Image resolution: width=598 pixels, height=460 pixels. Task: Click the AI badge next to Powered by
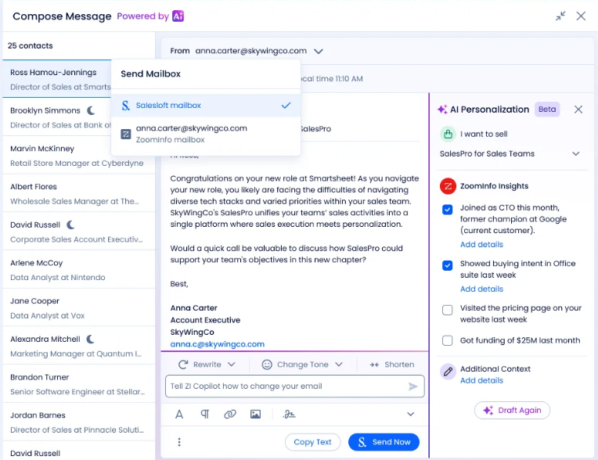click(178, 16)
